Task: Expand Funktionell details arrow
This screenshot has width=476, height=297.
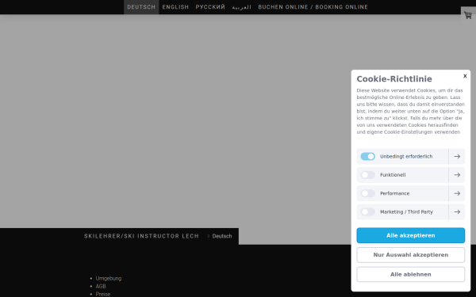Action: (x=457, y=175)
